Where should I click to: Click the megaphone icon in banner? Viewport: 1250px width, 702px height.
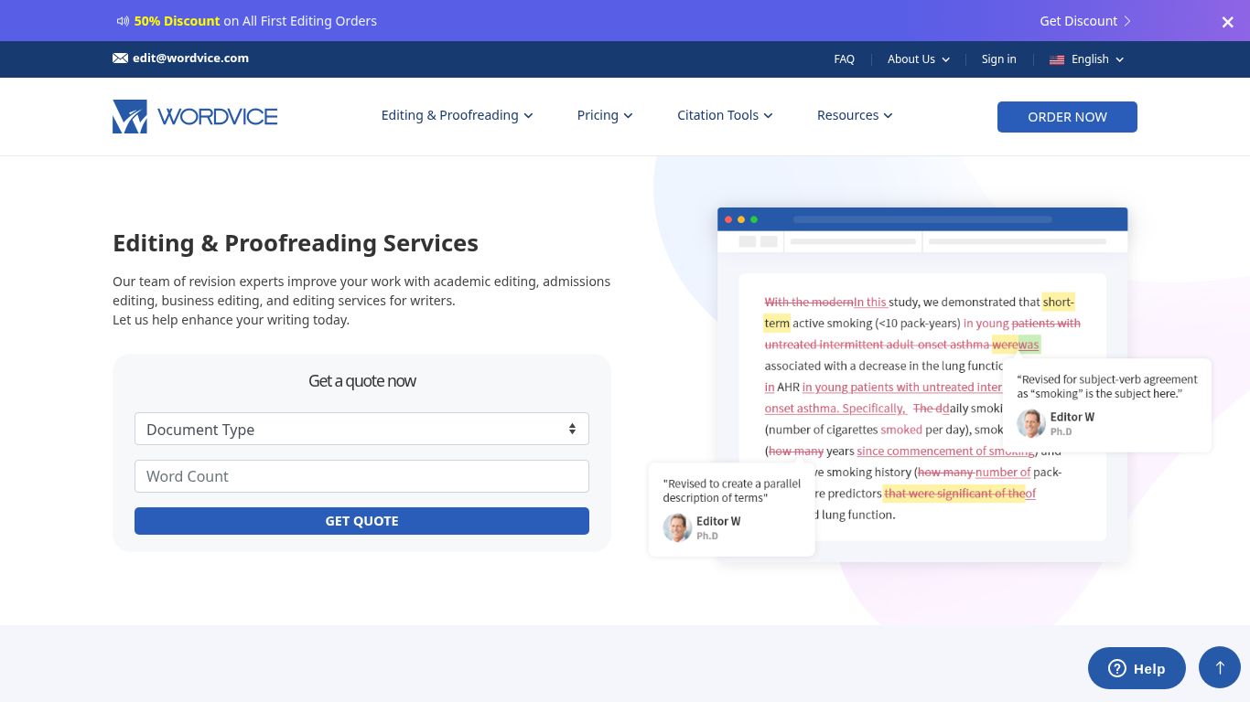coord(123,21)
